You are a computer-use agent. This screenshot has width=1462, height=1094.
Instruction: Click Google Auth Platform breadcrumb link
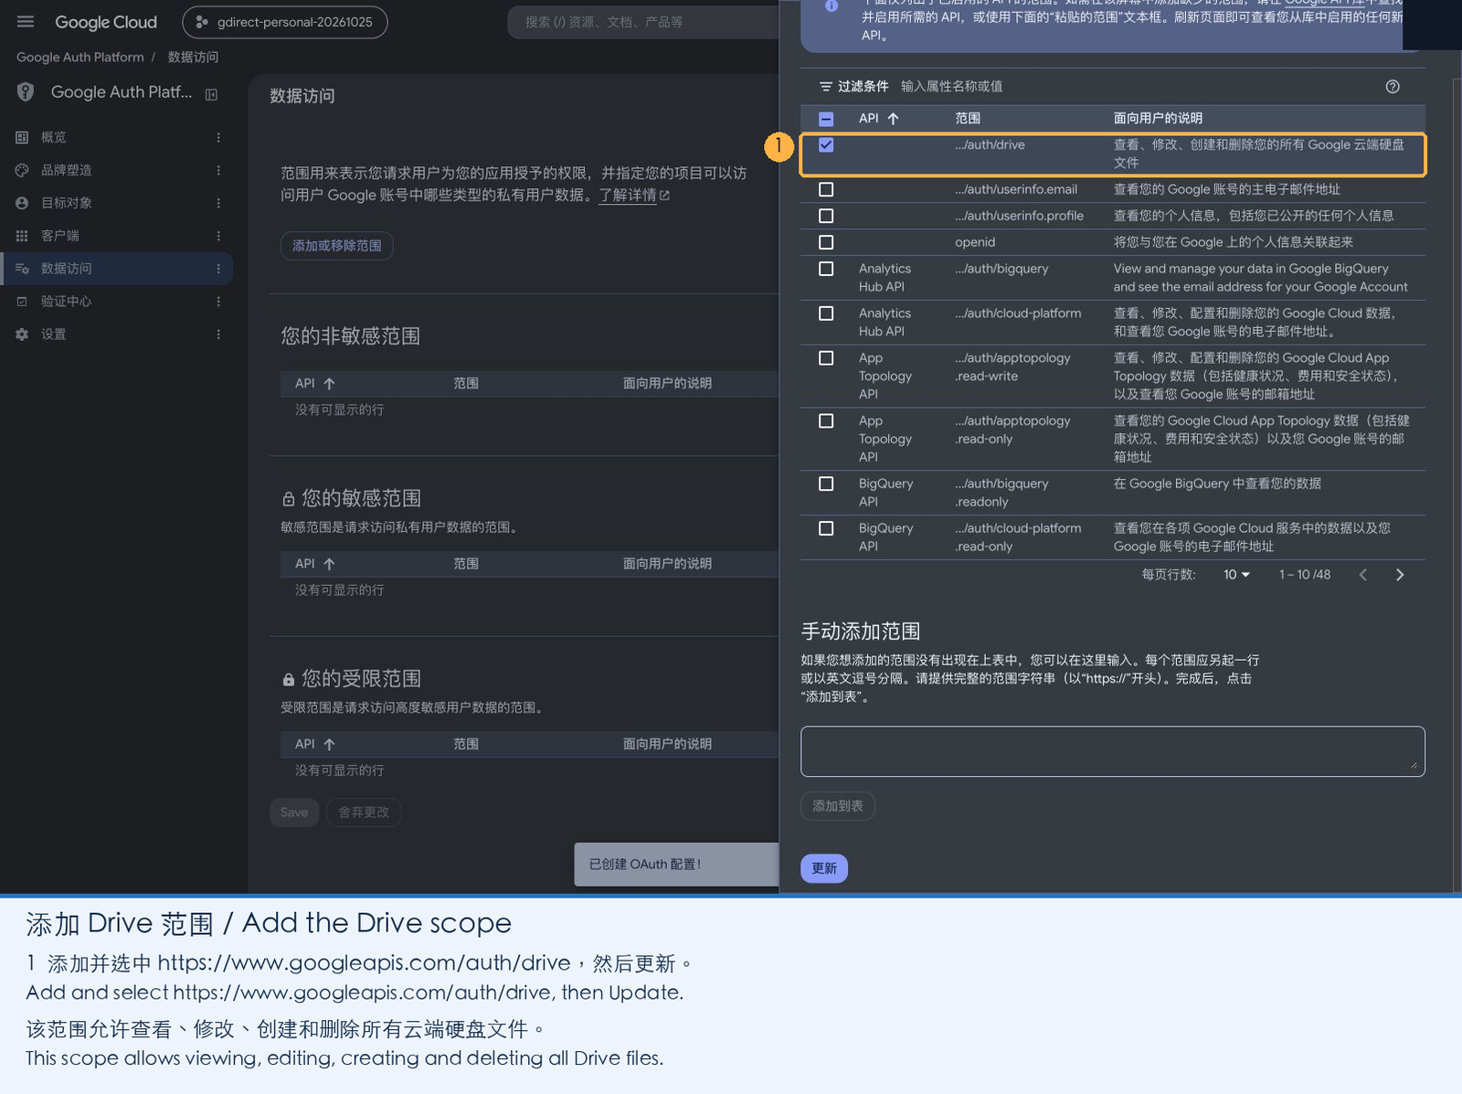point(80,57)
